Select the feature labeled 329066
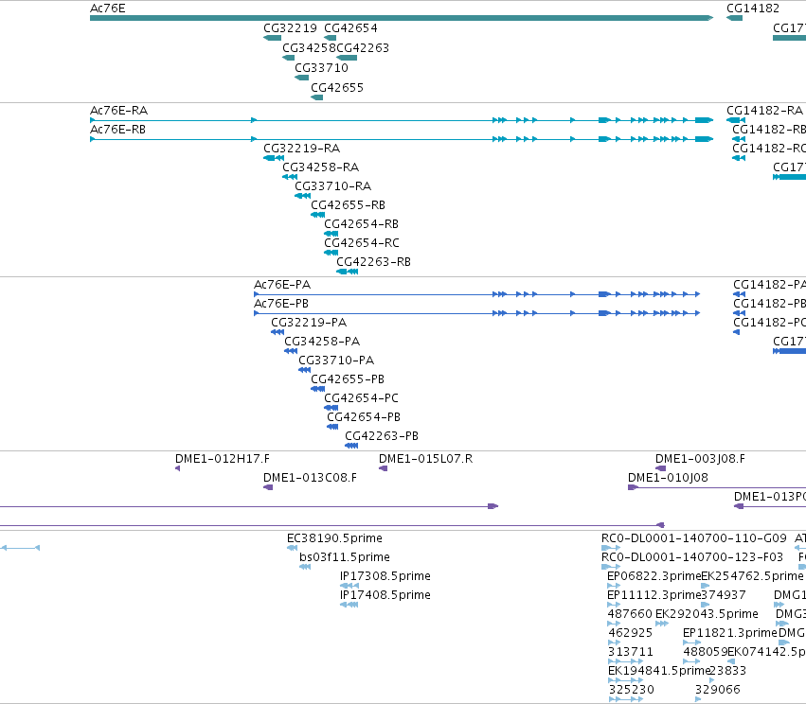This screenshot has height=704, width=806. coord(698,699)
